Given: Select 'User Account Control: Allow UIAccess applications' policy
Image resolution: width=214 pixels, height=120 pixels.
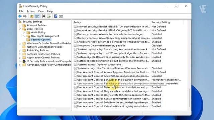Looking at the screenshot, I should coord(113,76).
